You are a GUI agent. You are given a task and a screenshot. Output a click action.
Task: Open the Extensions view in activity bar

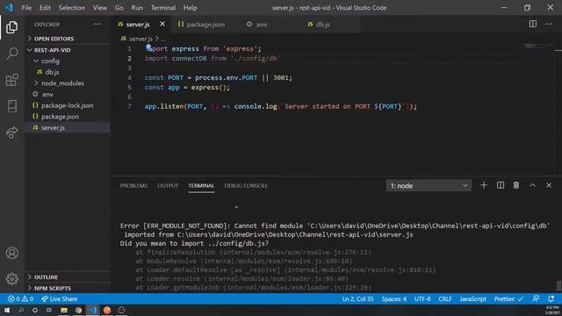(11, 80)
